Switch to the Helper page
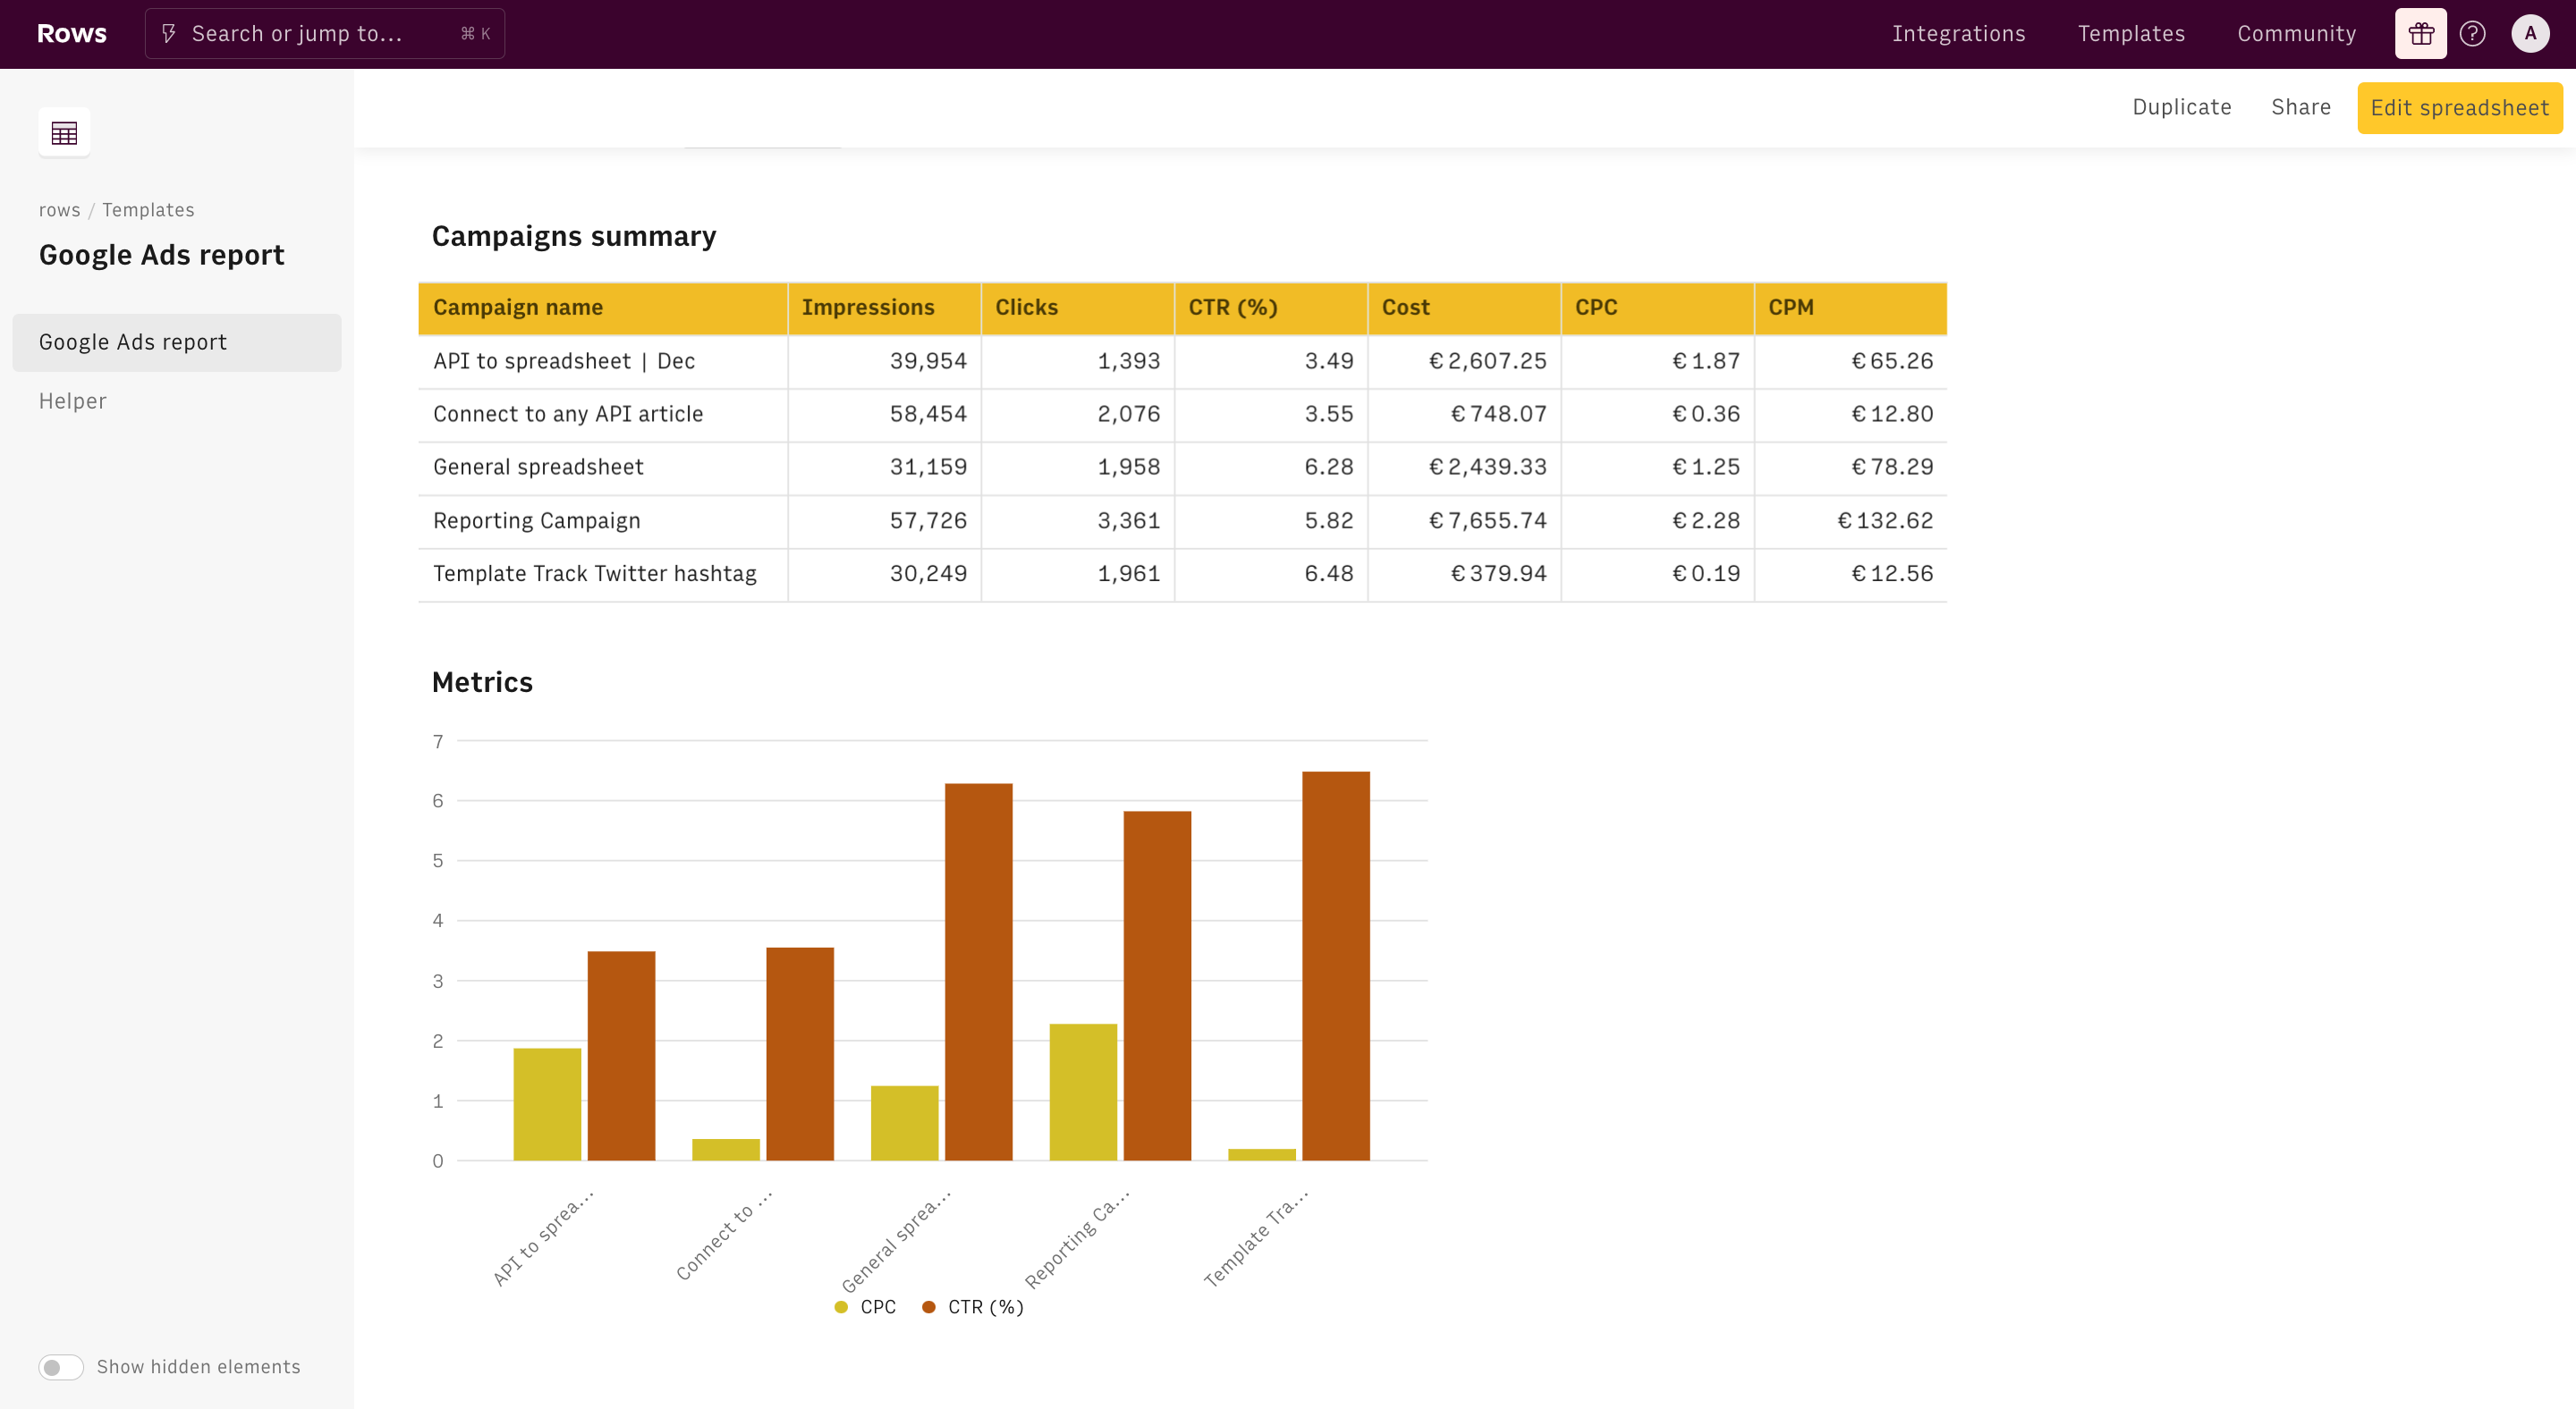 (x=72, y=401)
